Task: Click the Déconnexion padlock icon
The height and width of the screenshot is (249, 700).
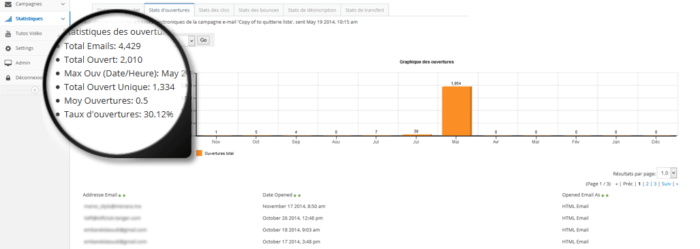Action: 8,78
